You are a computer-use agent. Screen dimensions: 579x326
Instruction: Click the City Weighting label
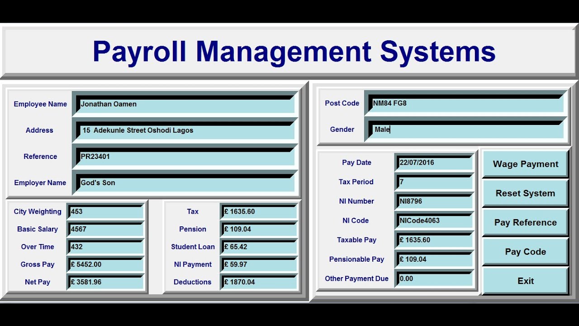(38, 211)
